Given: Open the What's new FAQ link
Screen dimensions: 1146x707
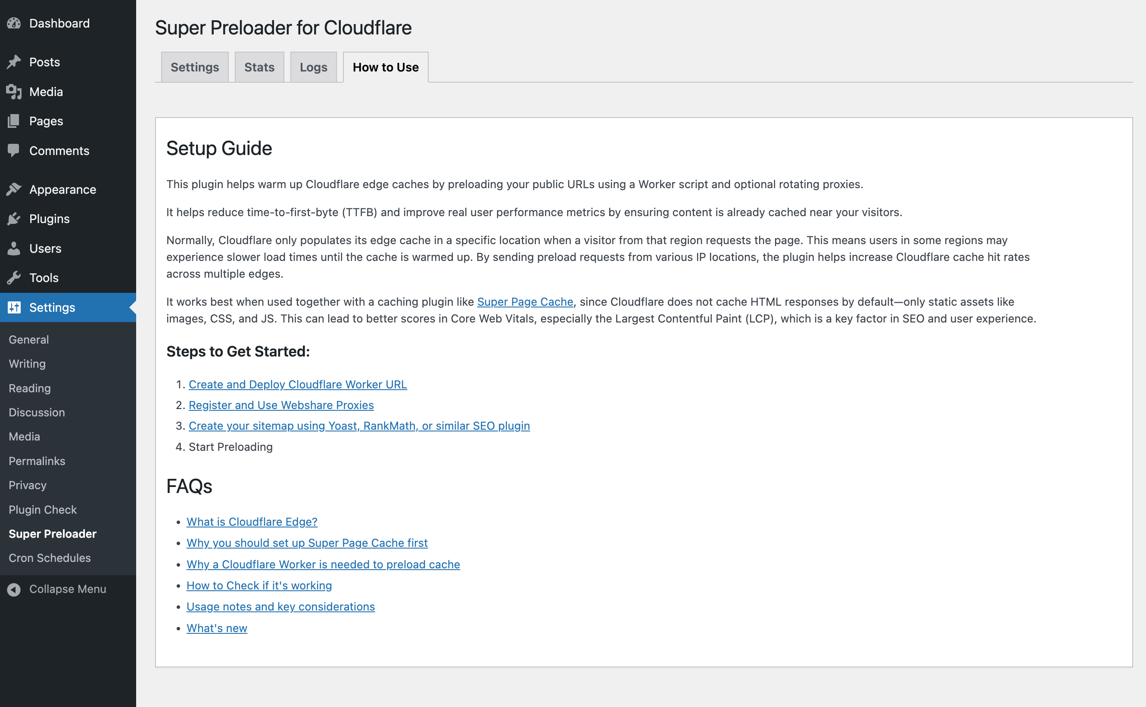Looking at the screenshot, I should coord(217,628).
